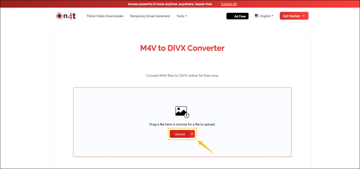Image resolution: width=360 pixels, height=169 pixels.
Task: Click the red announcement banner text
Action: click(x=170, y=4)
